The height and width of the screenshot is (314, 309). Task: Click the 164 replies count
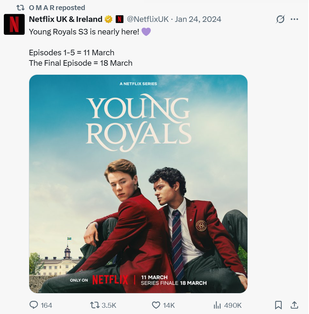click(46, 305)
